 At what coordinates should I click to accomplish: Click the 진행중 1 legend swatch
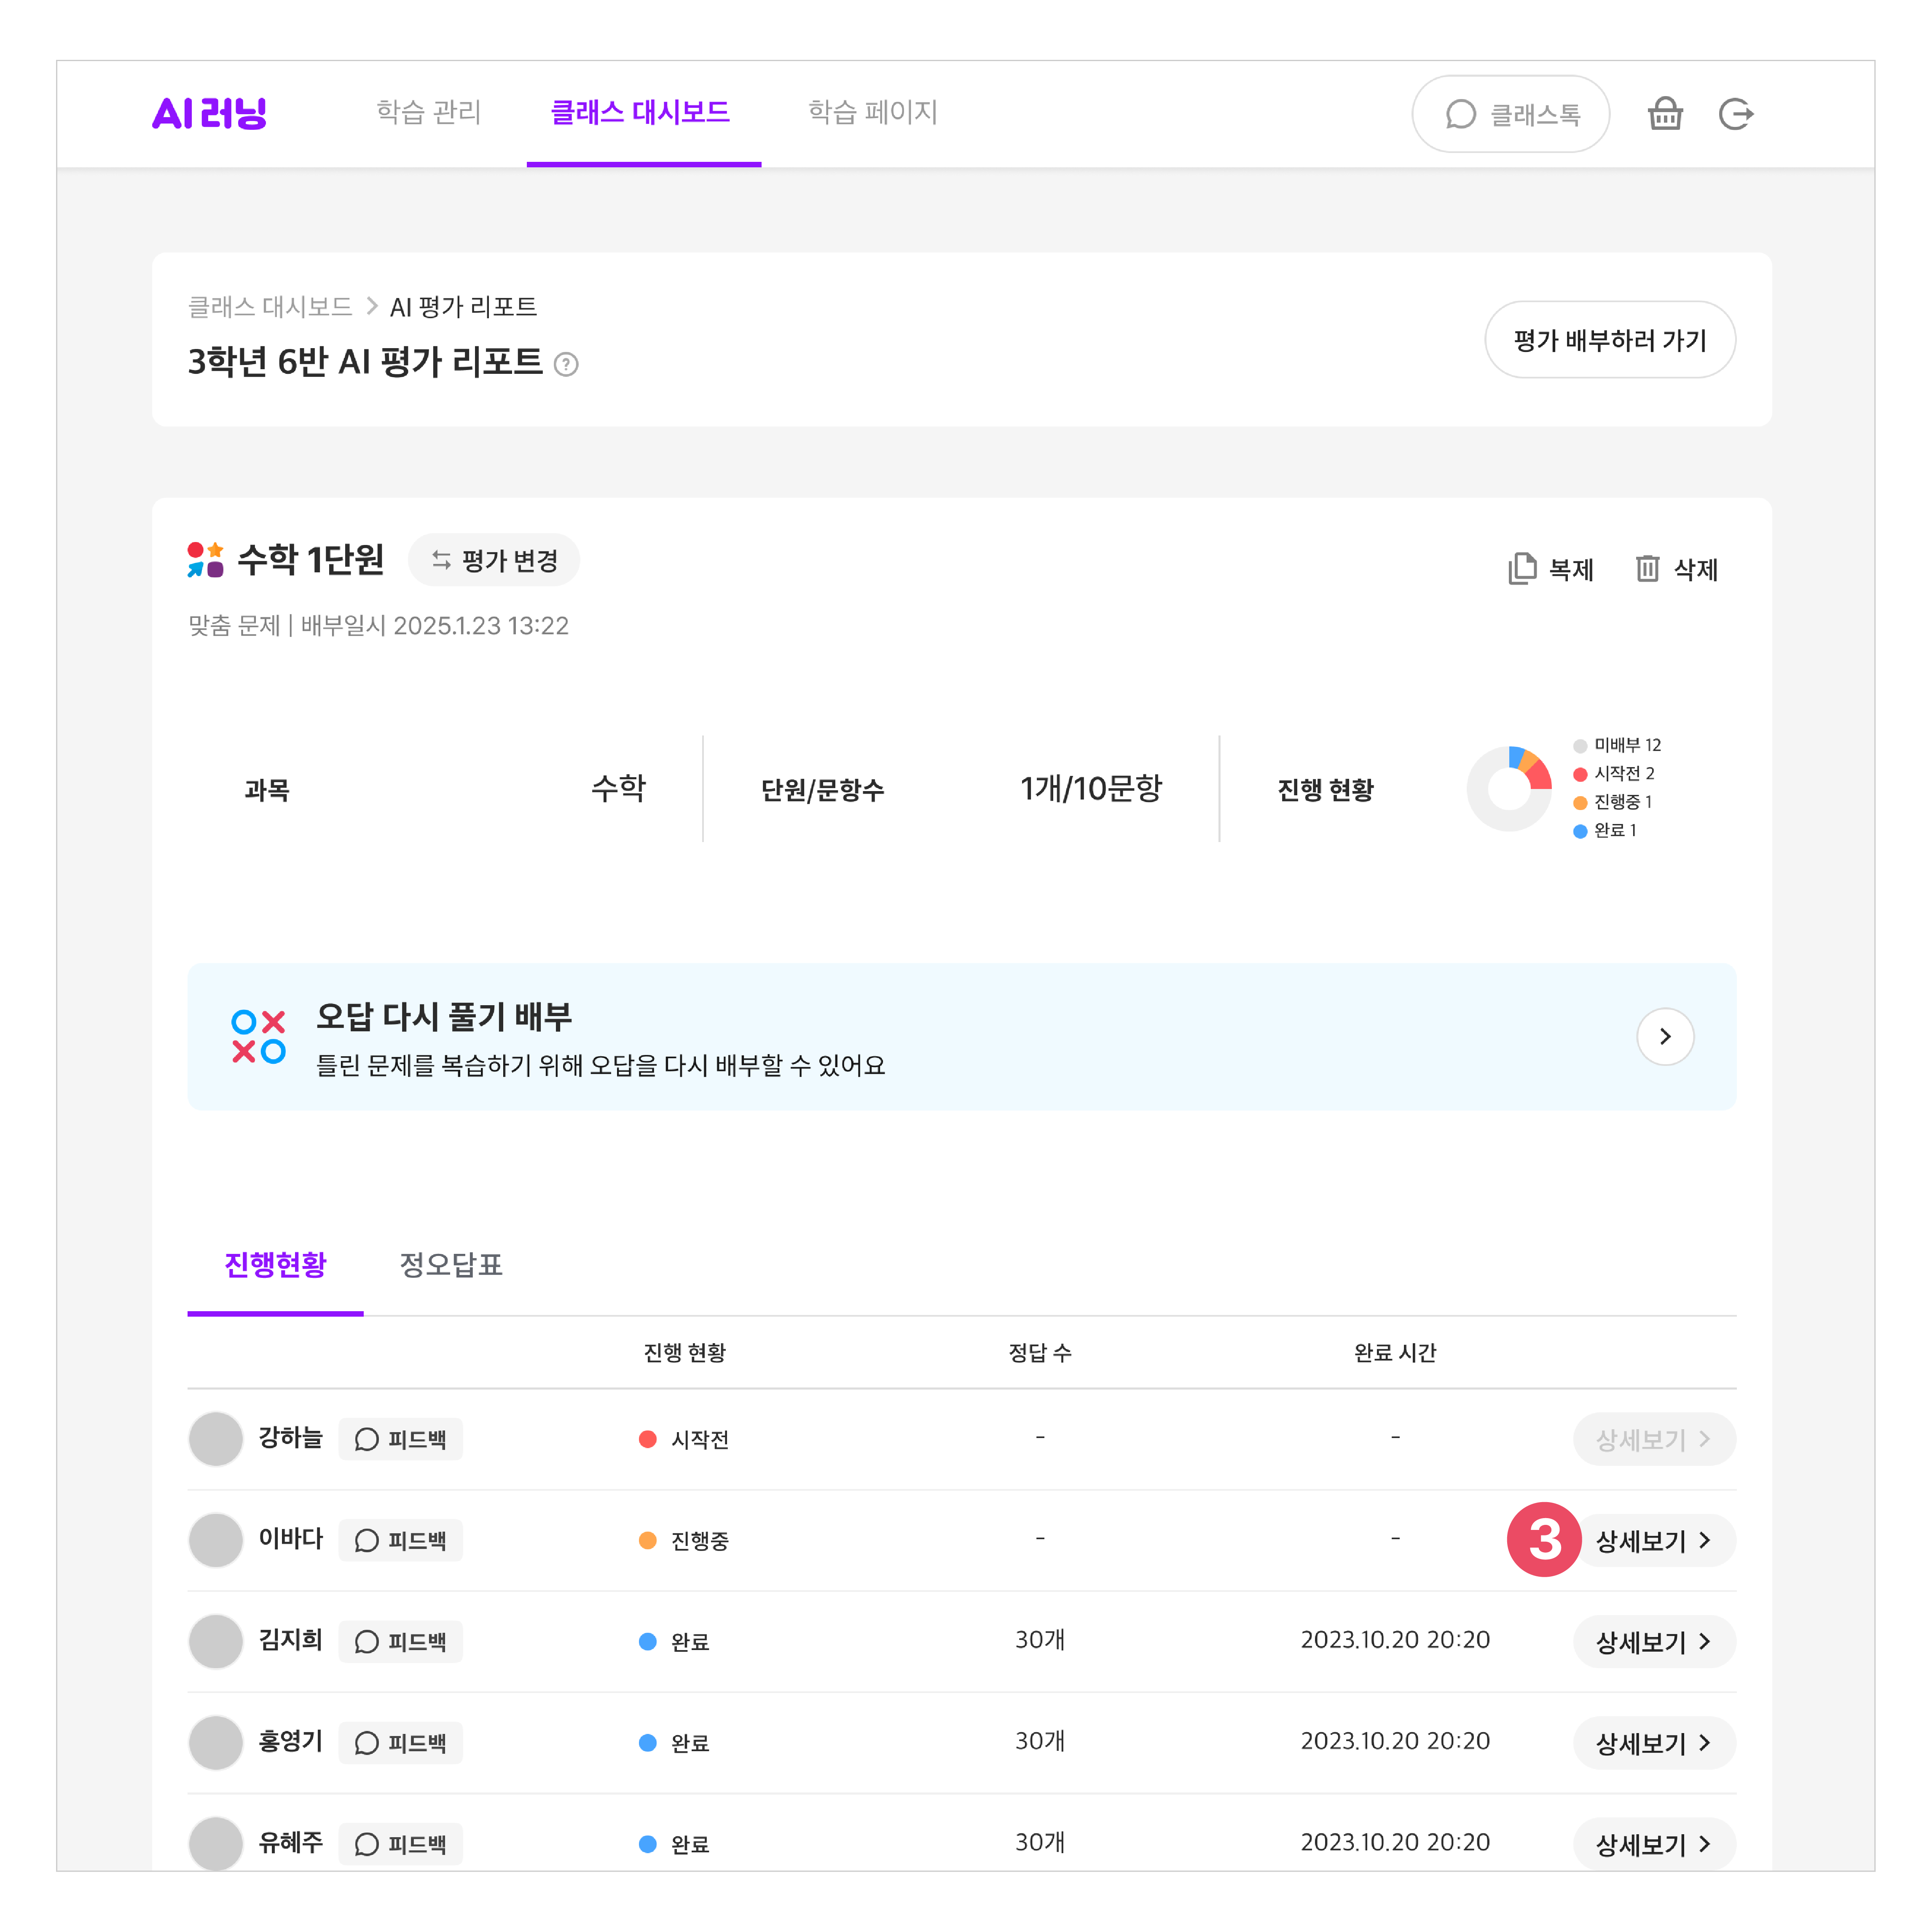pos(1580,802)
